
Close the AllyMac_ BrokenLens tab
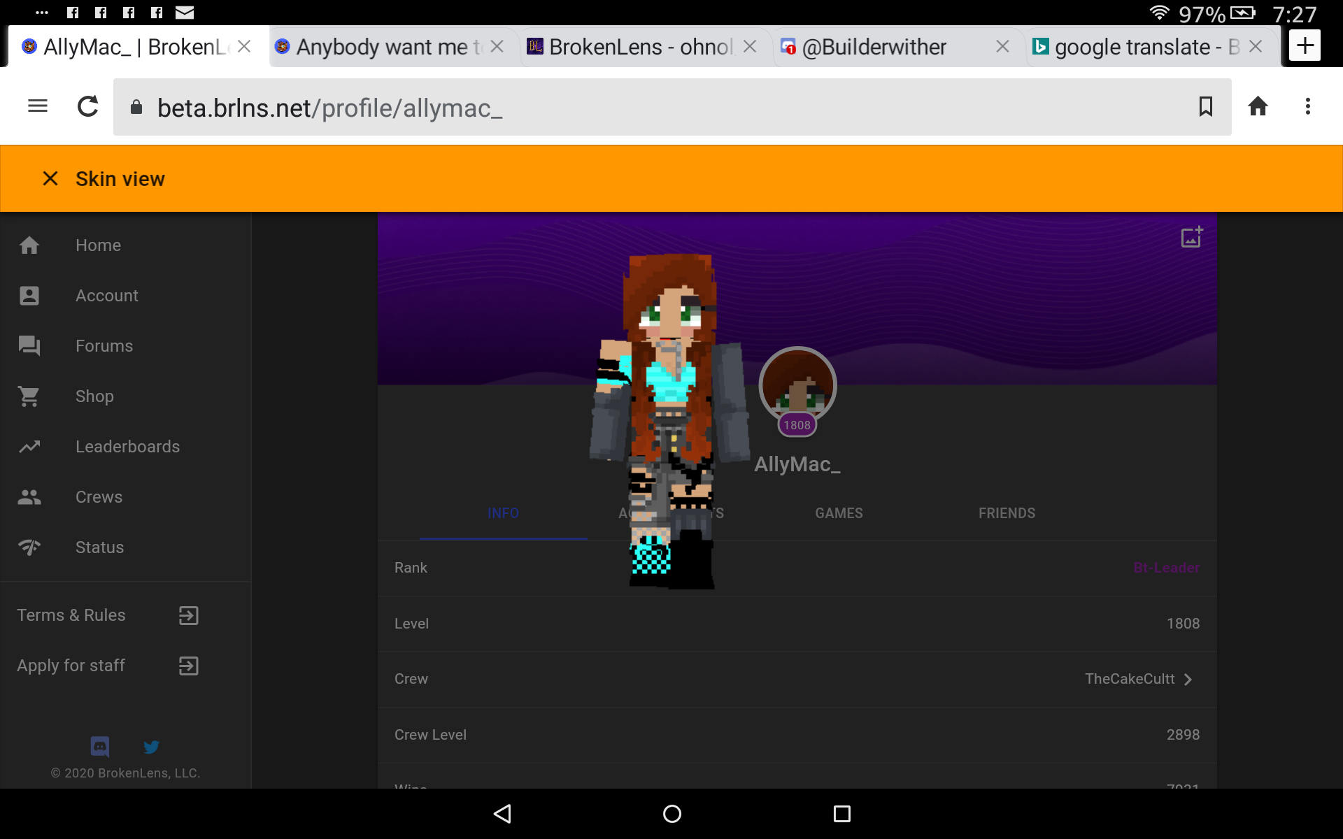point(244,46)
